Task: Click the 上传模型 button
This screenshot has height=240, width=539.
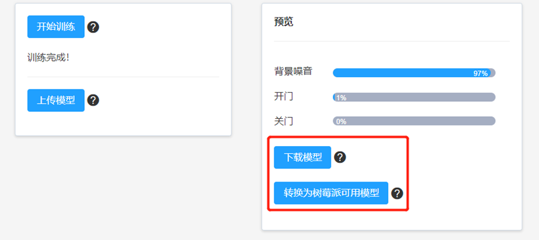Action: pos(56,101)
